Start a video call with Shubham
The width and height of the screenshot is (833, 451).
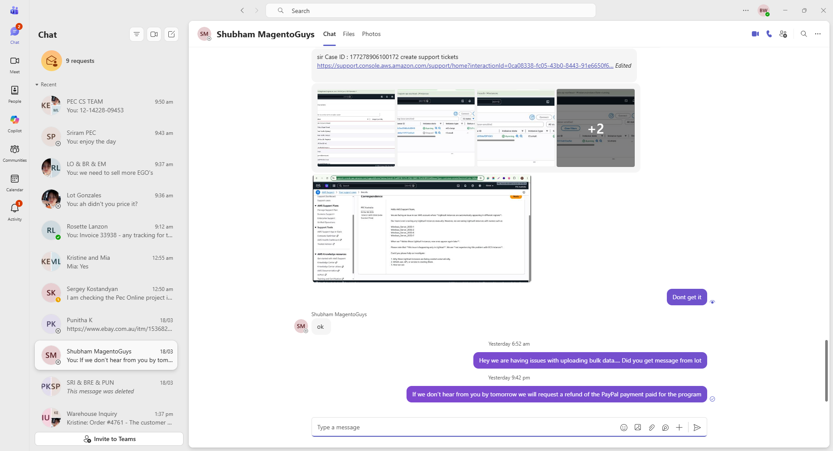755,34
